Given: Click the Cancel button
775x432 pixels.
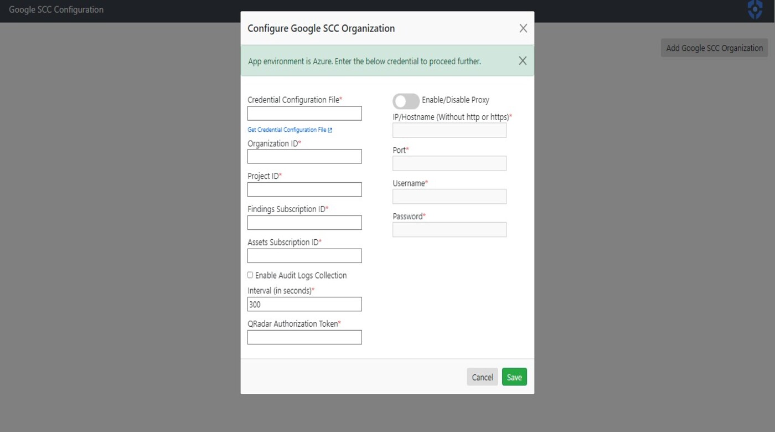Looking at the screenshot, I should [482, 377].
